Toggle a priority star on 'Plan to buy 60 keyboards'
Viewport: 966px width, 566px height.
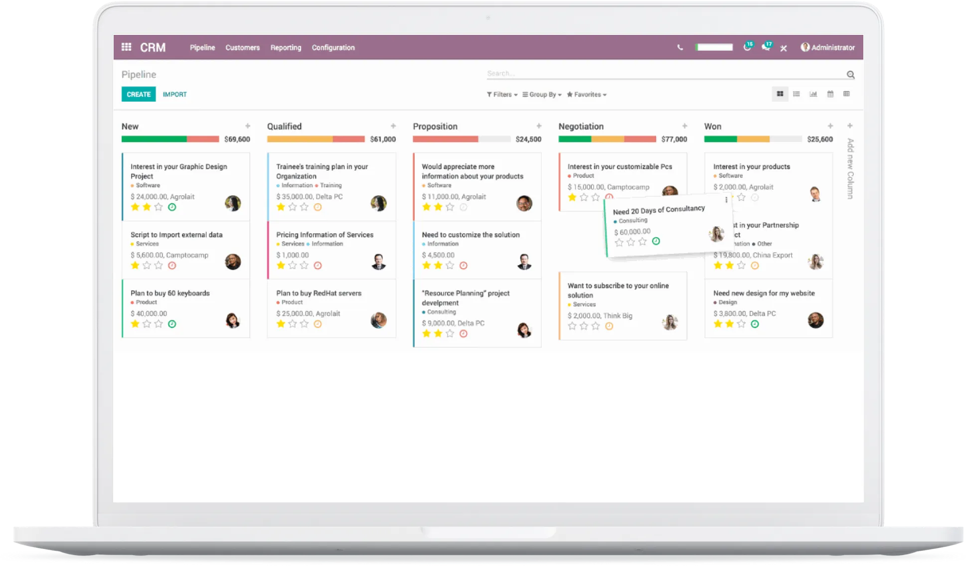pyautogui.click(x=135, y=324)
